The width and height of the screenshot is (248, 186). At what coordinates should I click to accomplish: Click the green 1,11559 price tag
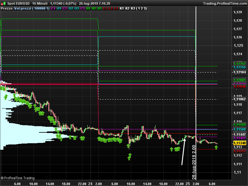pyautogui.click(x=240, y=125)
